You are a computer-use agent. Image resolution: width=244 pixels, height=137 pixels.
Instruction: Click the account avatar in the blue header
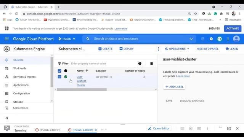[236, 39]
